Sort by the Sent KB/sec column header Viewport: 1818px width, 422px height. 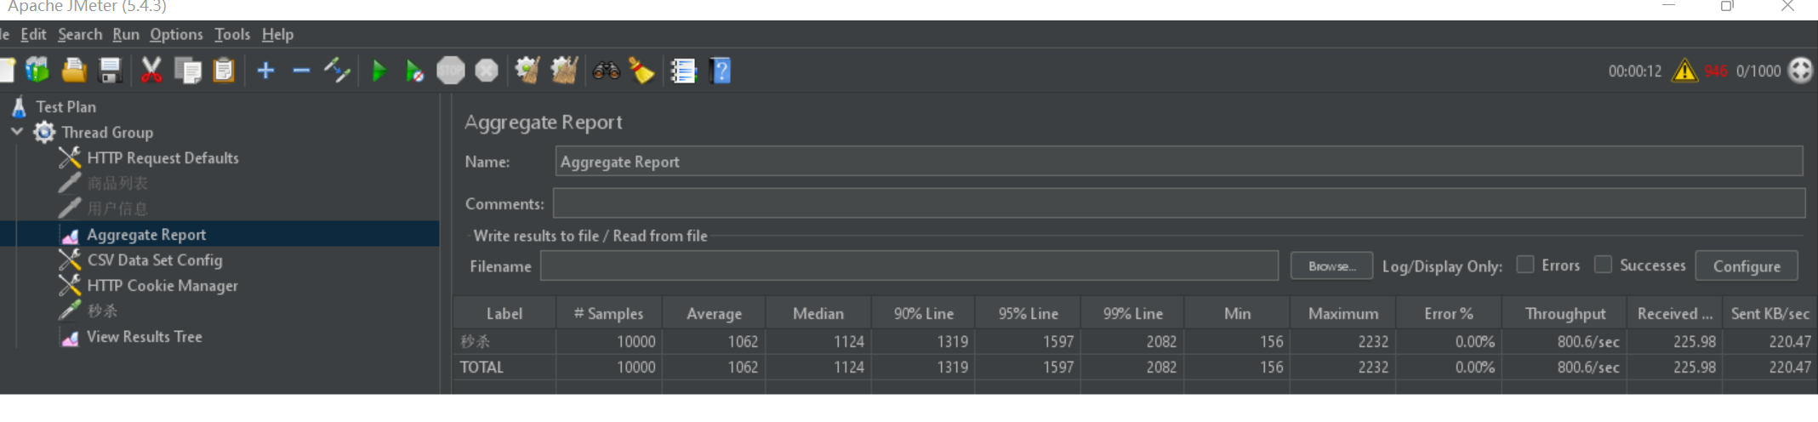pyautogui.click(x=1770, y=313)
